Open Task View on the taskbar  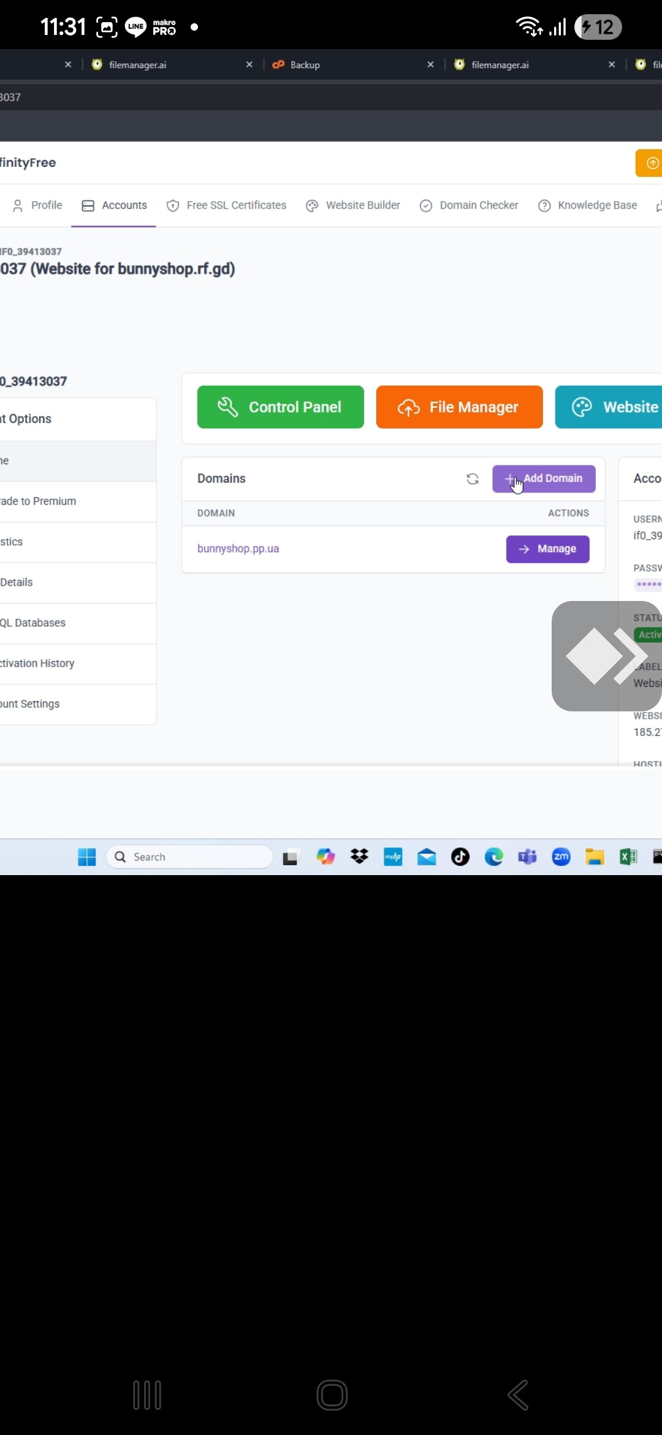click(x=291, y=857)
